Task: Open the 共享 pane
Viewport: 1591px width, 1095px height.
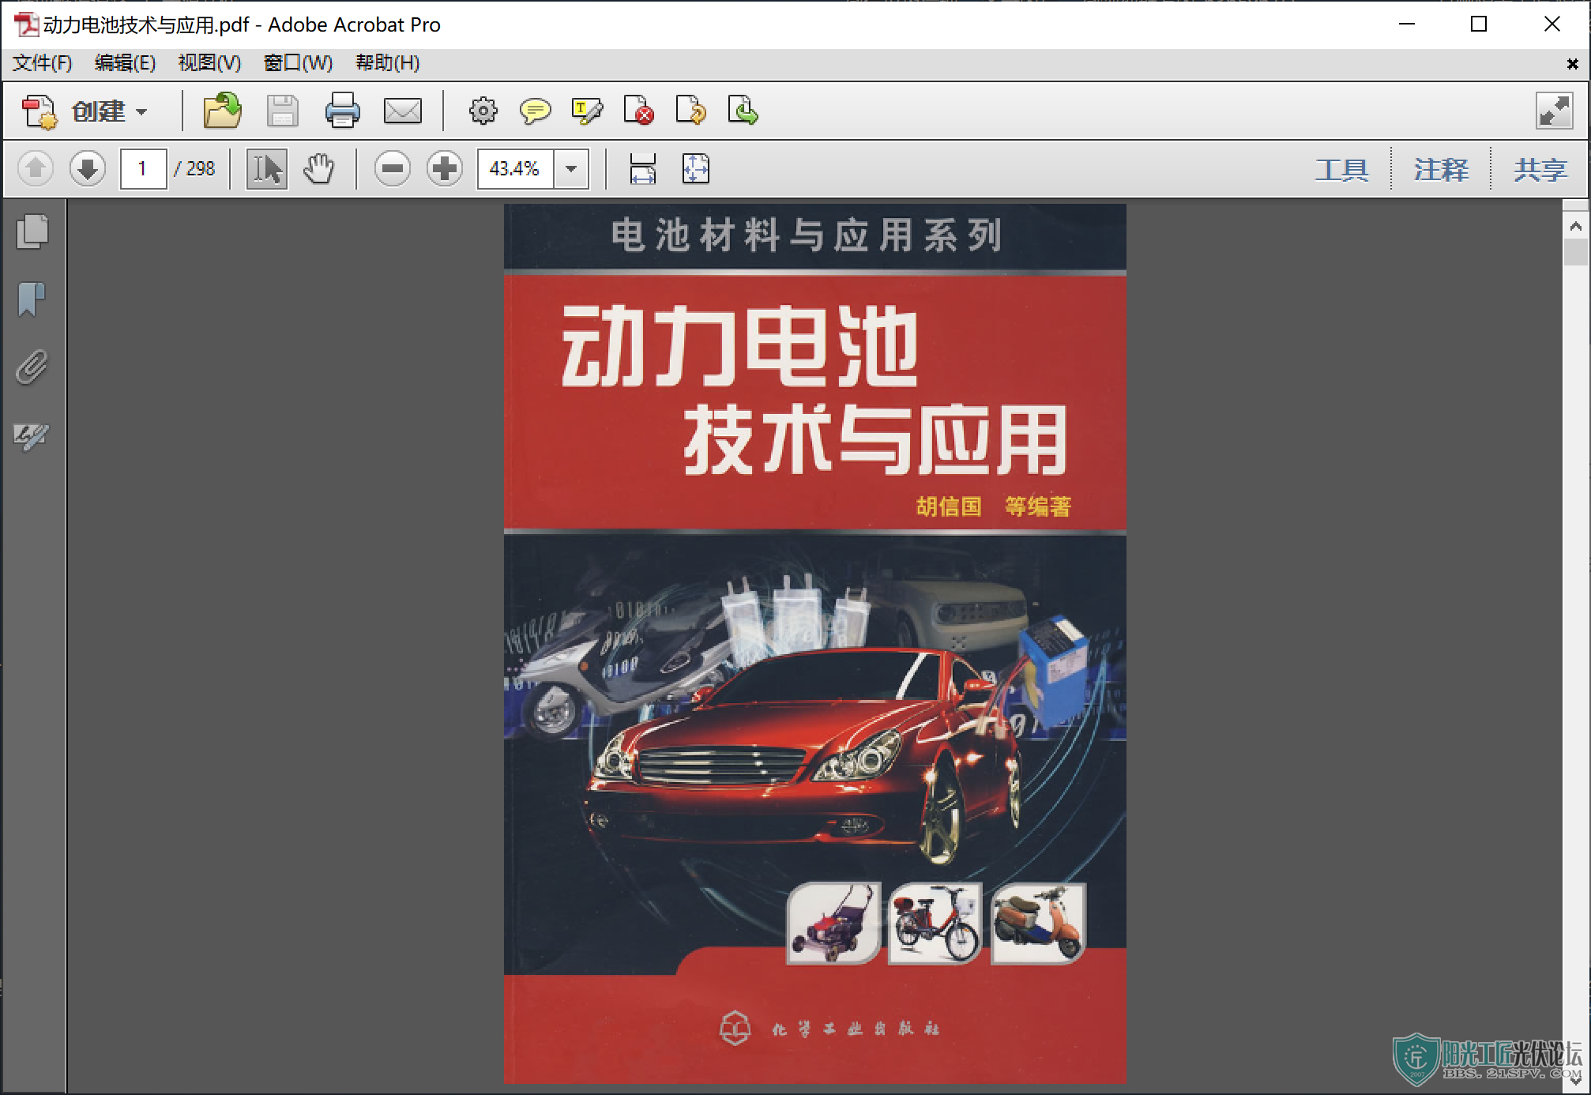Action: [1540, 170]
